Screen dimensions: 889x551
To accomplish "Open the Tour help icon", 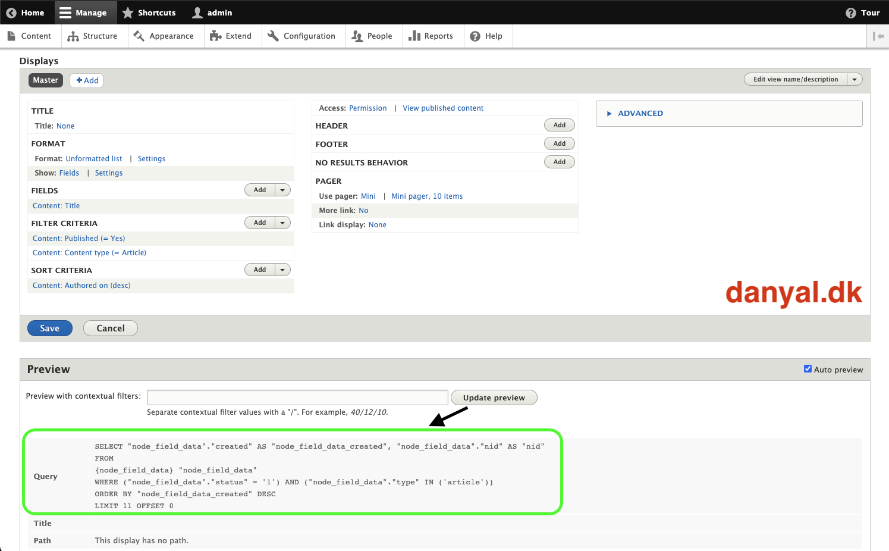I will pyautogui.click(x=851, y=12).
